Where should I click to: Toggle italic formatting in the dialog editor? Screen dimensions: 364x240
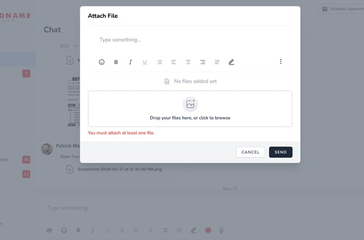tap(130, 62)
